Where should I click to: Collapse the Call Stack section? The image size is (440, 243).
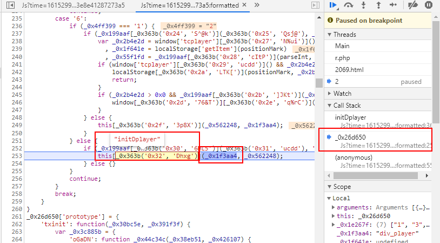330,106
